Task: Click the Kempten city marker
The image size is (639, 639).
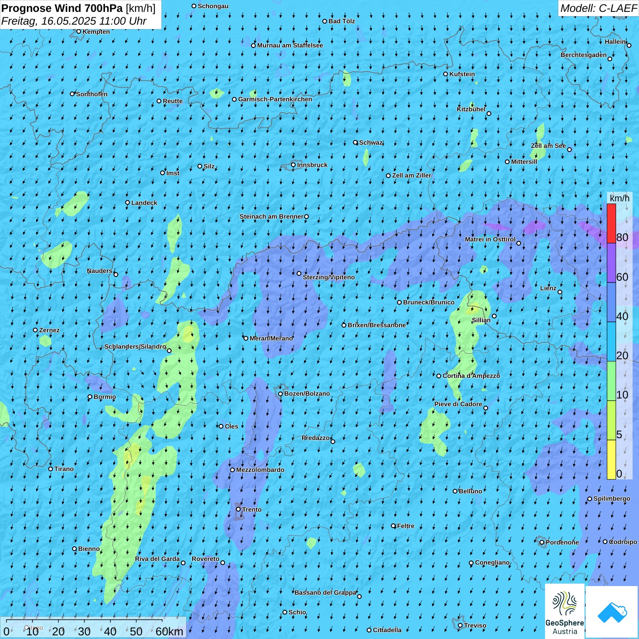Action: click(x=79, y=31)
